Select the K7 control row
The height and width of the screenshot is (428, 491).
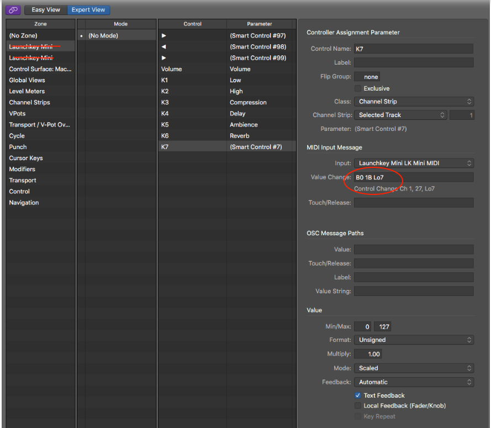(x=227, y=147)
